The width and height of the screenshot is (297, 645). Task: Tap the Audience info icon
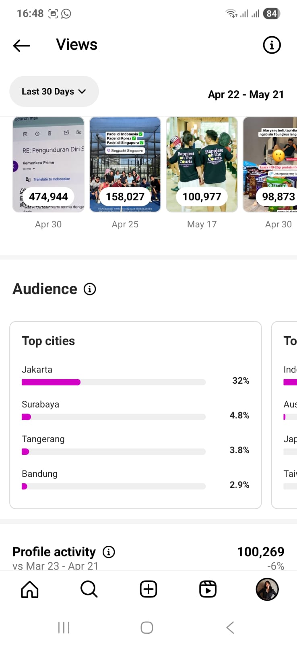[x=90, y=289]
